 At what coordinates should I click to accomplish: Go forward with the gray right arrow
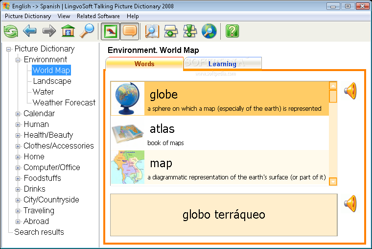[49, 31]
